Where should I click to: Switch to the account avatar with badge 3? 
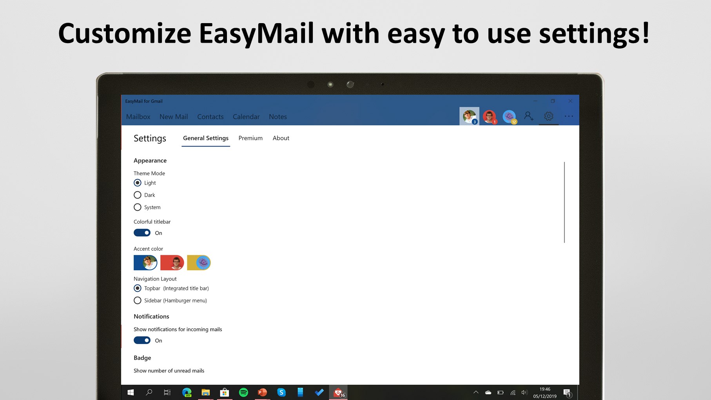[x=469, y=116]
